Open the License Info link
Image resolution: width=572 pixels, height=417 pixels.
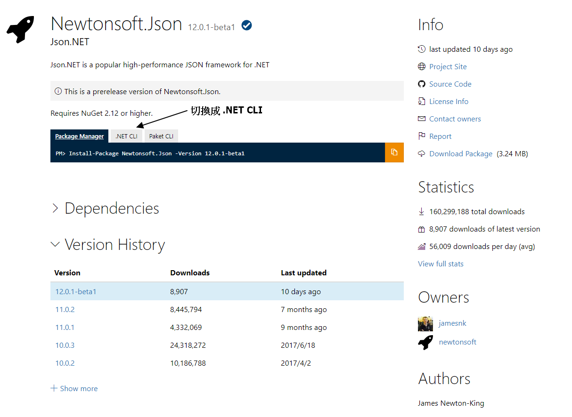(x=449, y=101)
